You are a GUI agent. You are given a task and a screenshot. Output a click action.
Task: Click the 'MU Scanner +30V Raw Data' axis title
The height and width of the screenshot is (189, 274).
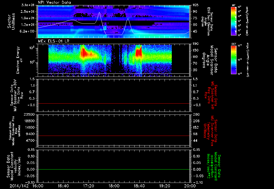pyautogui.click(x=17, y=95)
